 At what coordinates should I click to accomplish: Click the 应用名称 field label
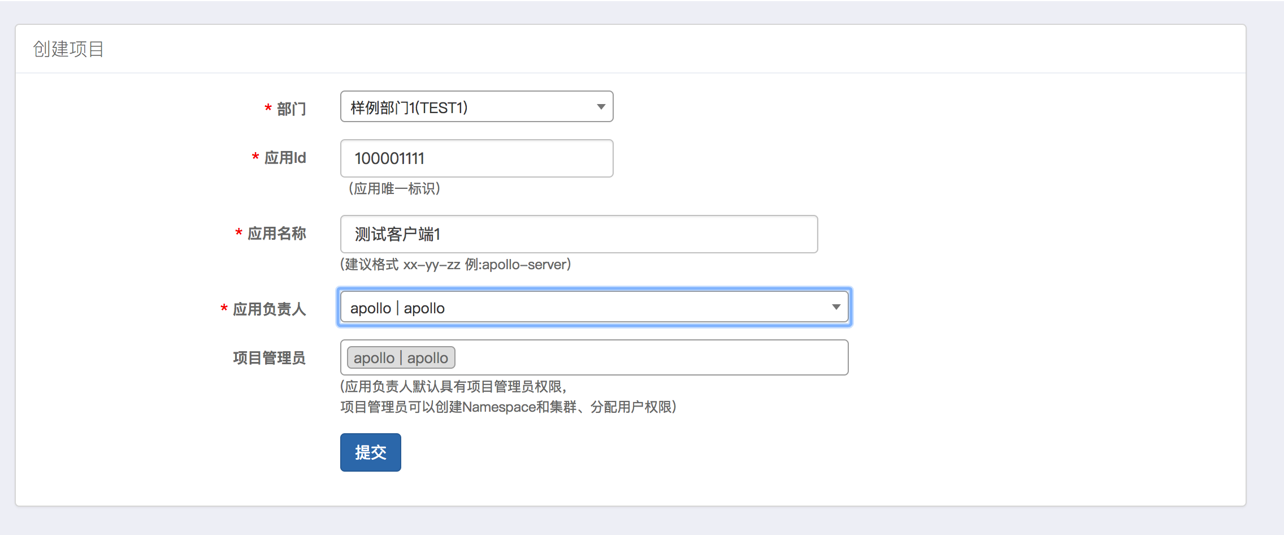coord(276,234)
